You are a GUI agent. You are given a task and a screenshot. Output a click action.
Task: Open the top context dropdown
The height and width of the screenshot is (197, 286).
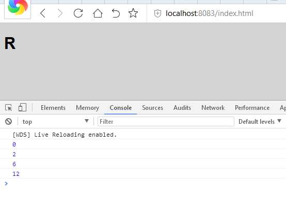coord(55,122)
